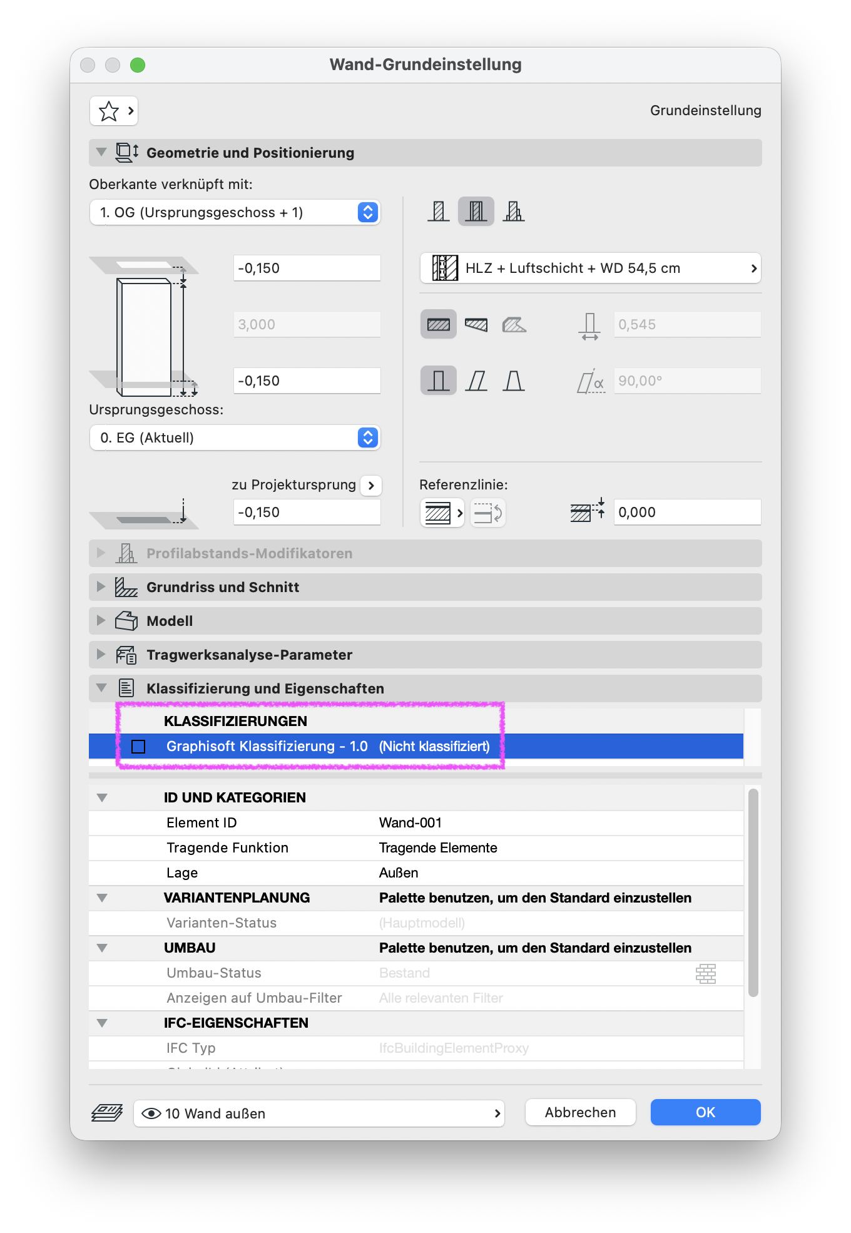
Task: Expand the Grundriss und Schnitt panel
Action: click(x=101, y=587)
